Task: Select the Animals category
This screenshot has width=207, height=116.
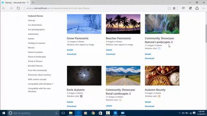Action: click(x=32, y=20)
